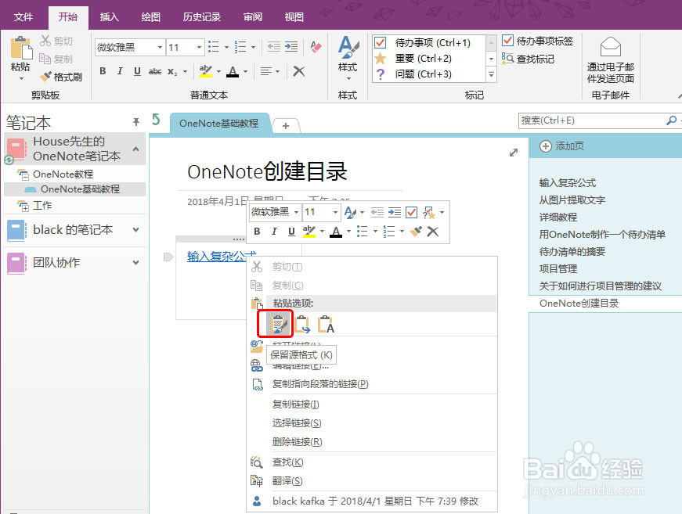This screenshot has height=514, width=682.
Task: Paste with Keep Source Formatting option
Action: (279, 325)
